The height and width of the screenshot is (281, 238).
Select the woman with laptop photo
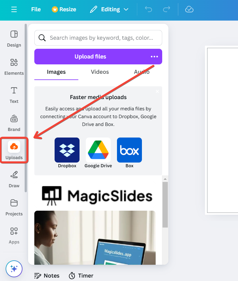tap(95, 238)
